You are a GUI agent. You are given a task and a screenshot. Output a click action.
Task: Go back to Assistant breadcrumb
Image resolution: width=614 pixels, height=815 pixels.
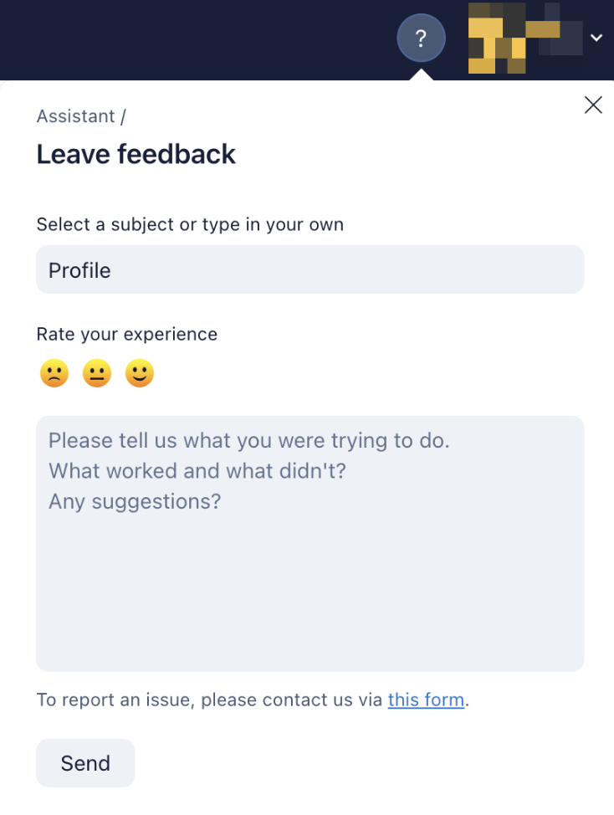click(76, 116)
